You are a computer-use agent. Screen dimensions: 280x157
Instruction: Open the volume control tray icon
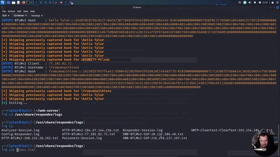point(250,3)
